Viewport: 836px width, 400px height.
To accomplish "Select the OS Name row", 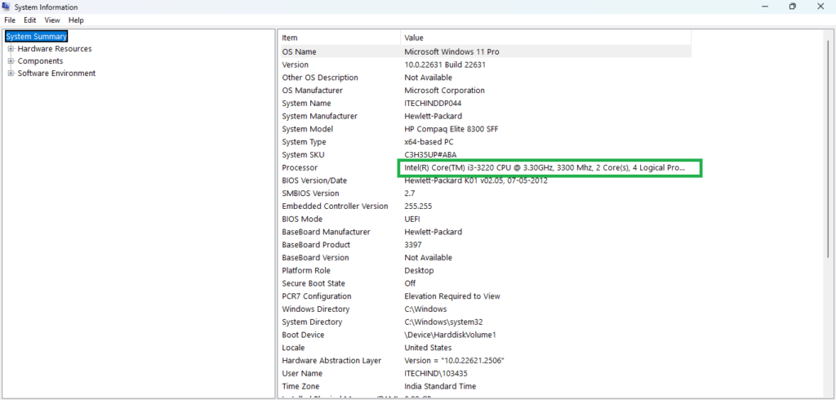I will [x=486, y=51].
